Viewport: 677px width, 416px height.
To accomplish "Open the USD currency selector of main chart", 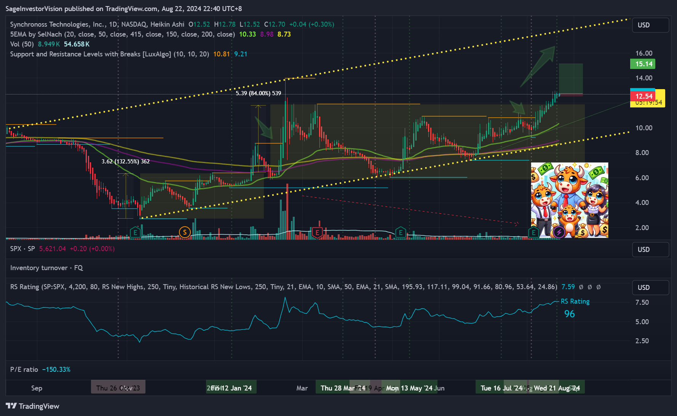I will [650, 25].
